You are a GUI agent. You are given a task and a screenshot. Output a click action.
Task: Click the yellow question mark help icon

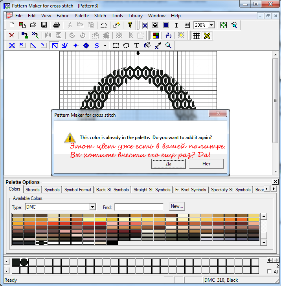coord(130,25)
